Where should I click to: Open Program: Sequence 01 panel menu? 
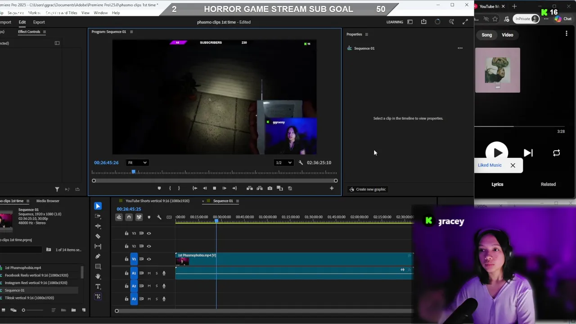click(x=131, y=31)
